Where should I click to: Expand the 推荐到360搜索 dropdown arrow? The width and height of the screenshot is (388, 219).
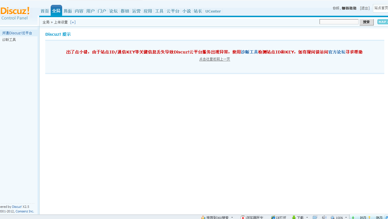(x=232, y=218)
